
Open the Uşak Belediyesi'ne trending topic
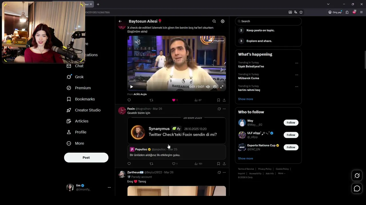pos(251,66)
